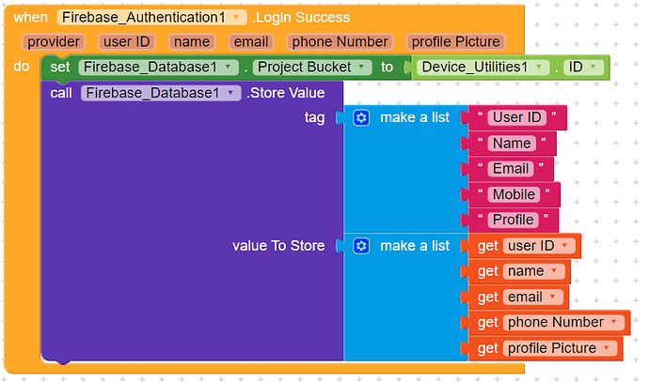Open Device_Utilities1 component dropdown
Viewport: 649px width, 382px height.
coord(545,68)
